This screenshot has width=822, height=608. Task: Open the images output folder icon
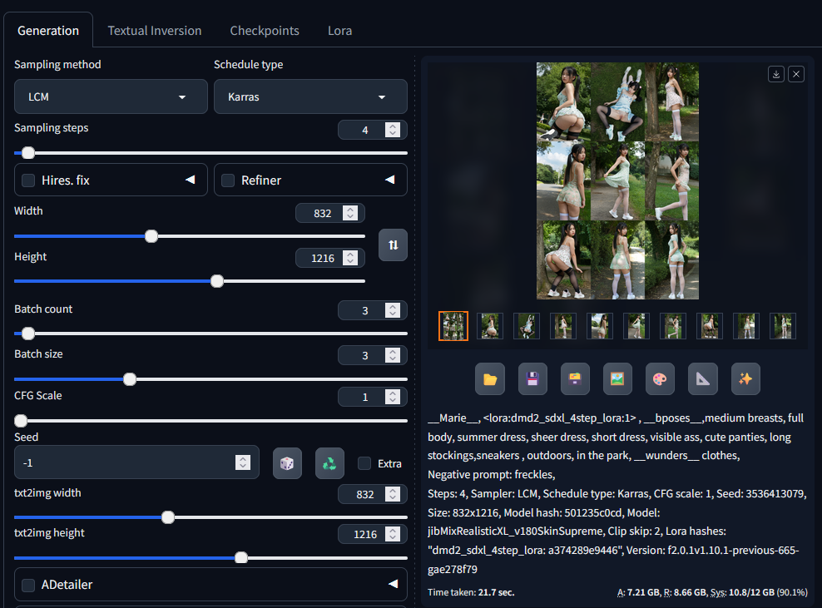(490, 379)
